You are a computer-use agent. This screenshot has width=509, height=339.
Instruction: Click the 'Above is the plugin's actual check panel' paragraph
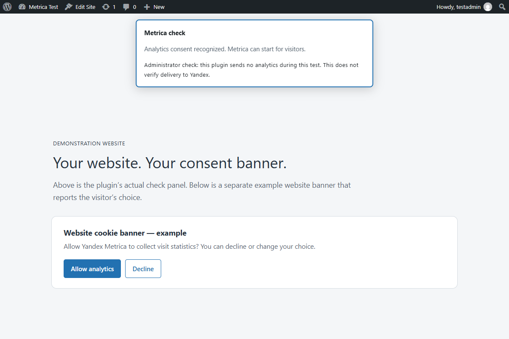point(202,191)
